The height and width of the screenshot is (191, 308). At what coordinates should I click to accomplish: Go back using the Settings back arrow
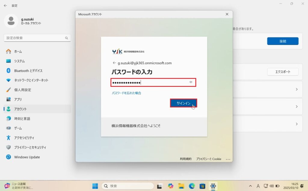click(5, 6)
